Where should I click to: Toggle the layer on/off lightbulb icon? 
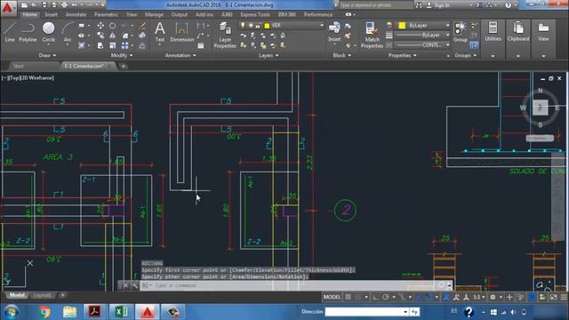(243, 26)
